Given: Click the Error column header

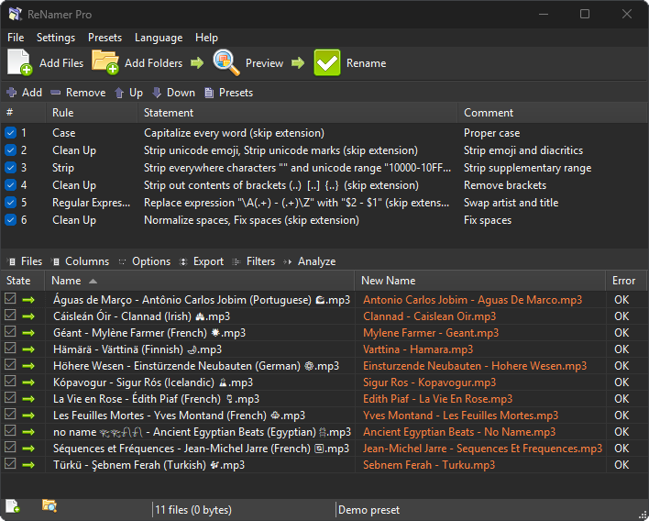Looking at the screenshot, I should [x=626, y=281].
